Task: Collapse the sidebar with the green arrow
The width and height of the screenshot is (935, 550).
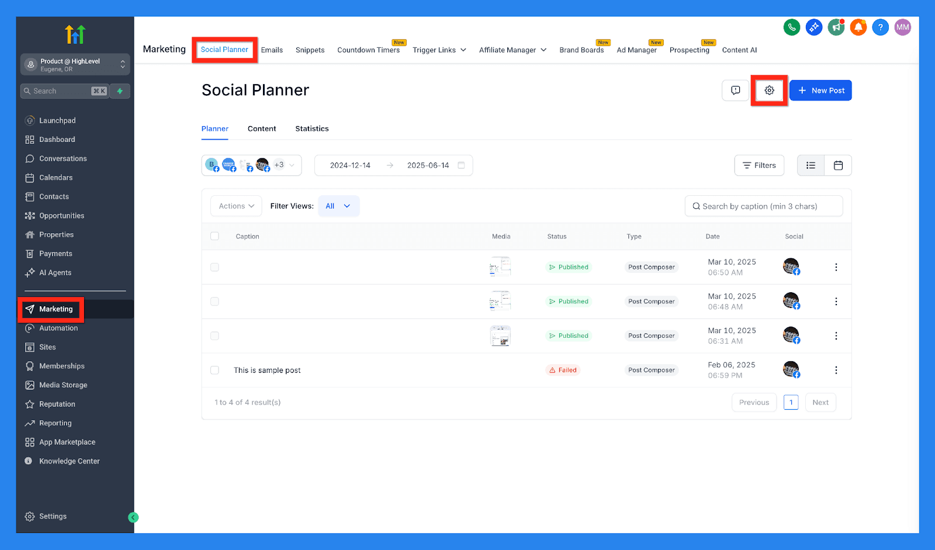Action: (x=133, y=517)
